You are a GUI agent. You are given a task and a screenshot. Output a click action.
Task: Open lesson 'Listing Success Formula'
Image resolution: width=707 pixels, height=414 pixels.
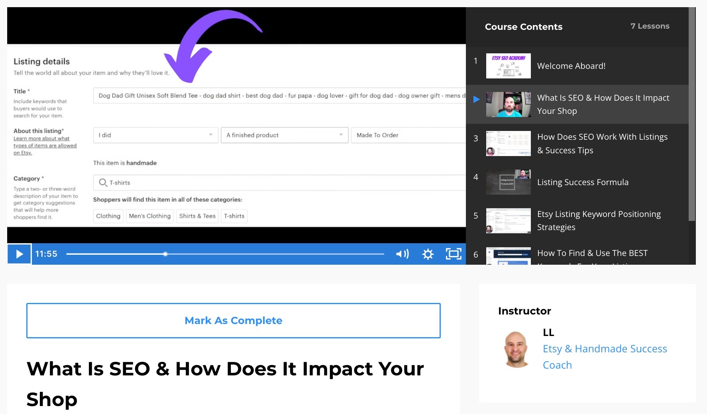[x=577, y=182]
